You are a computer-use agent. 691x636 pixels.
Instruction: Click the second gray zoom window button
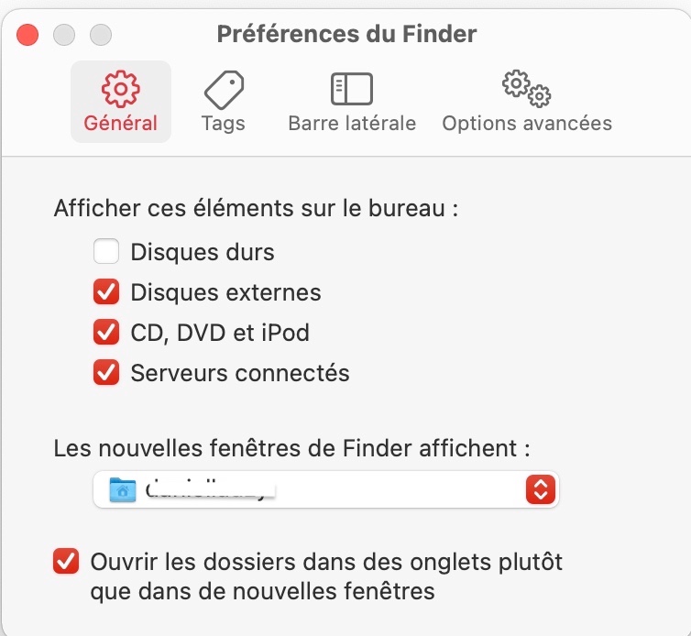99,35
